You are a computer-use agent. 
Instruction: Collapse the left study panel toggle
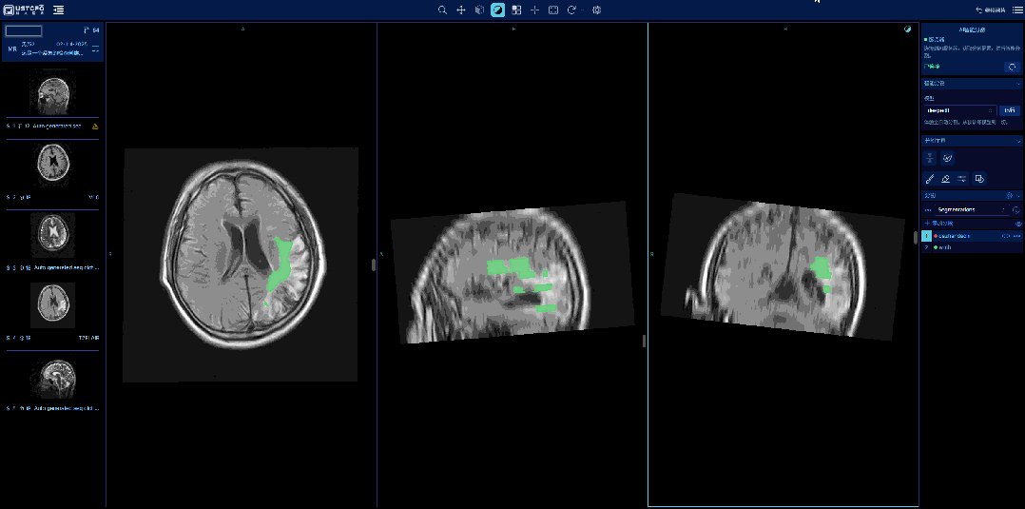coord(59,10)
